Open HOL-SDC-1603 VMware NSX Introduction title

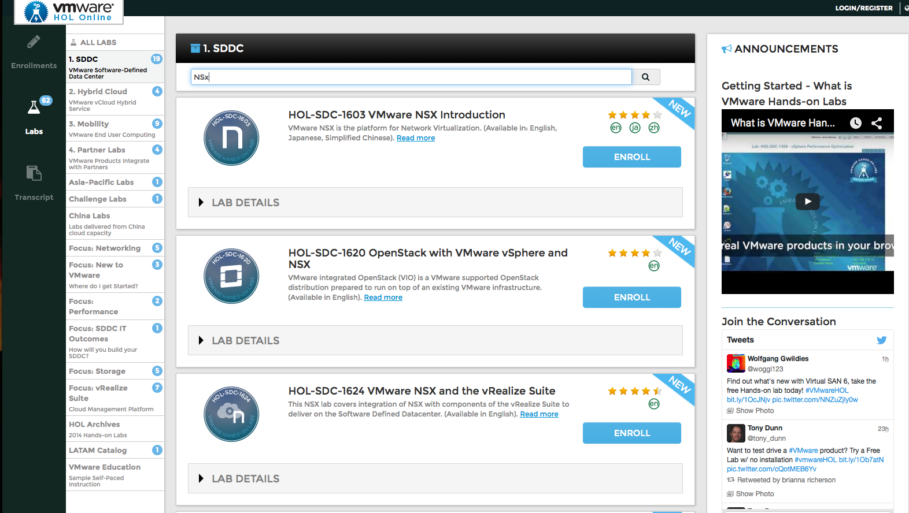click(397, 115)
